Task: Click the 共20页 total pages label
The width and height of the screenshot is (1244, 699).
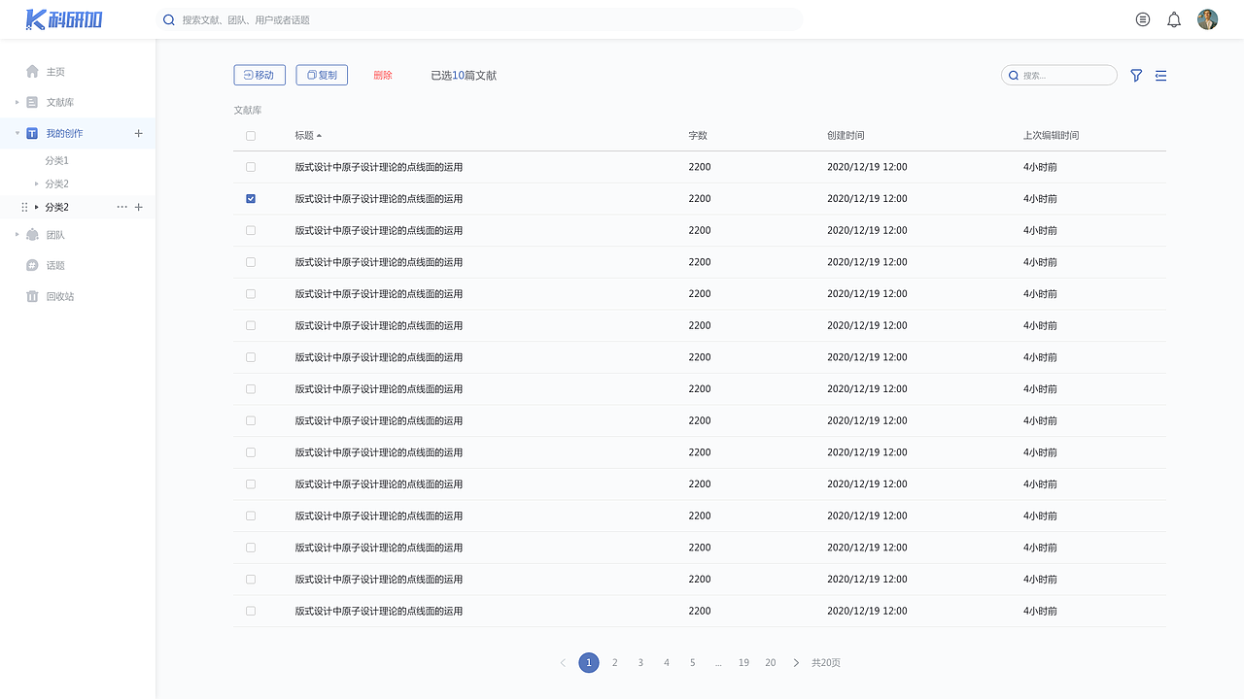Action: [826, 663]
